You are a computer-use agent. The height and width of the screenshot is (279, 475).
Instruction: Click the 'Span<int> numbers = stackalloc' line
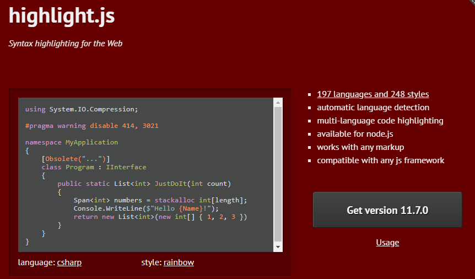pos(160,200)
